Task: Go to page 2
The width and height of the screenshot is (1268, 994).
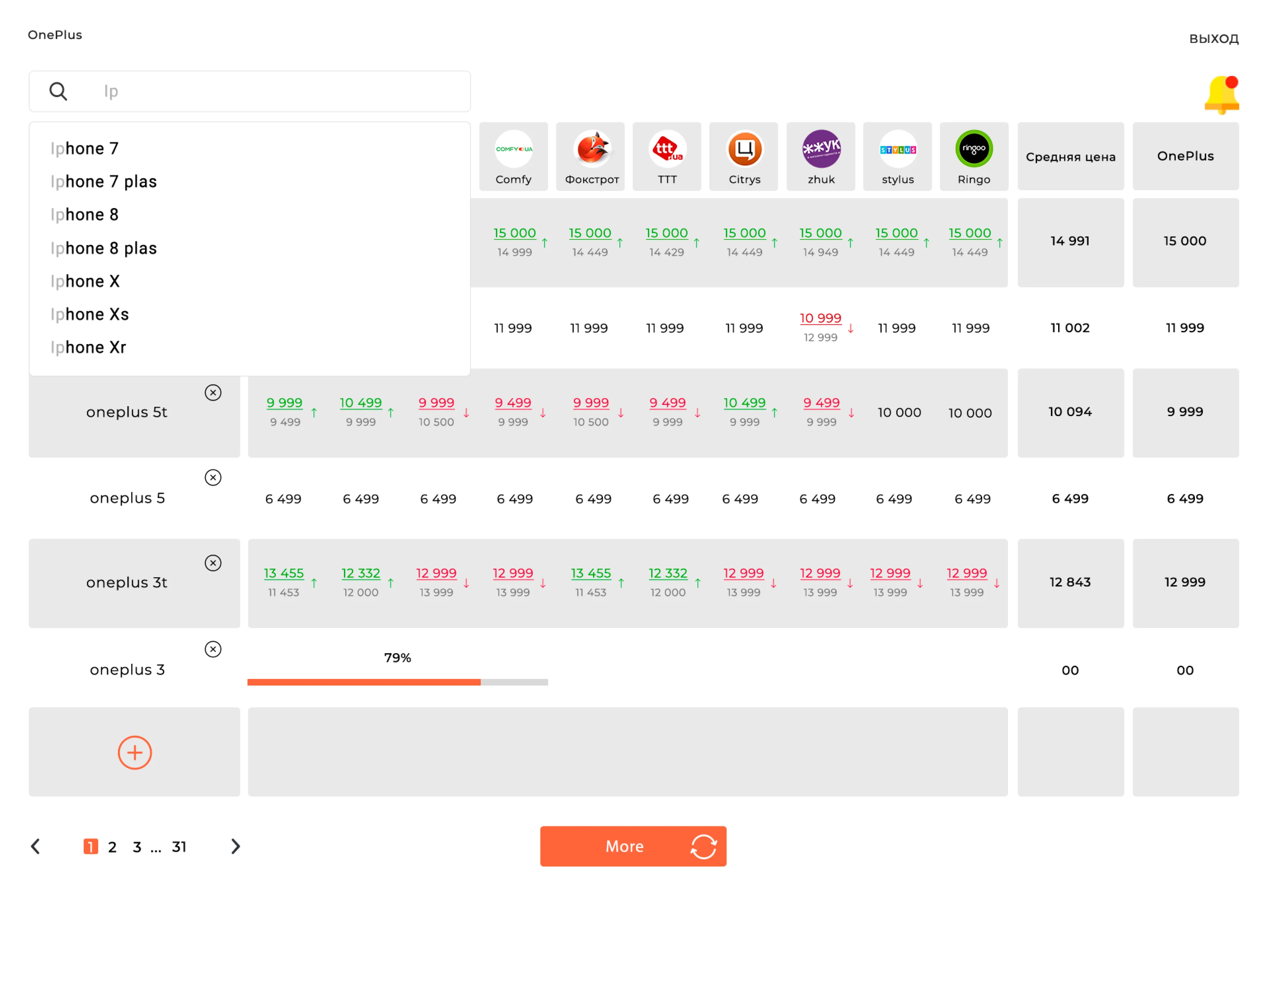Action: pyautogui.click(x=112, y=847)
